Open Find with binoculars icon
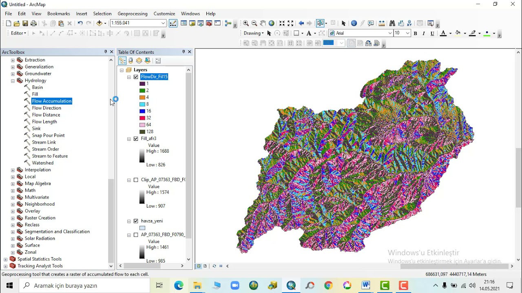Screen dimensions: 522x293 392,24
